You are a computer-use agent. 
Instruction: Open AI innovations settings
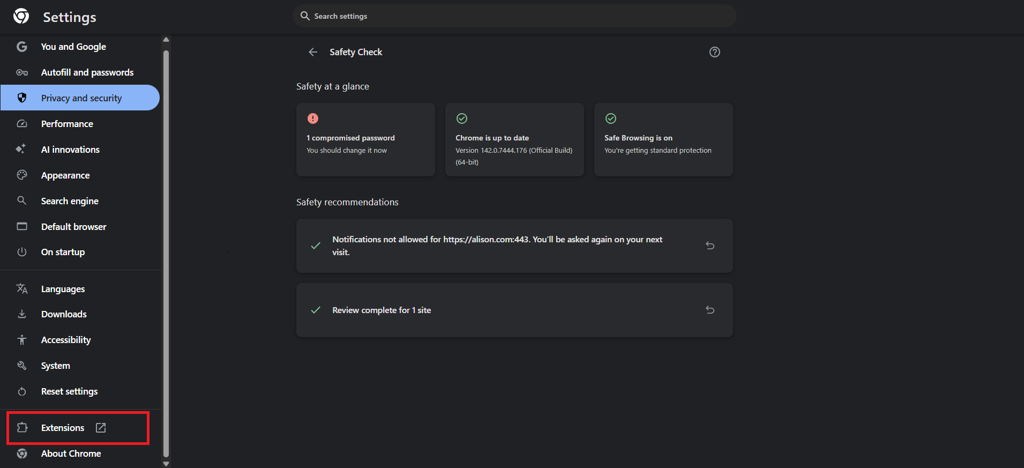70,150
